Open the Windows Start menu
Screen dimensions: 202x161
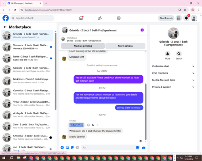click(4, 158)
